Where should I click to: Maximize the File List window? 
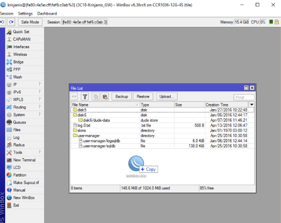246,88
